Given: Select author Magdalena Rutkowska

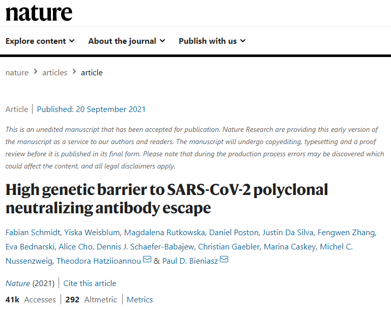Looking at the screenshot, I should coord(164,233).
